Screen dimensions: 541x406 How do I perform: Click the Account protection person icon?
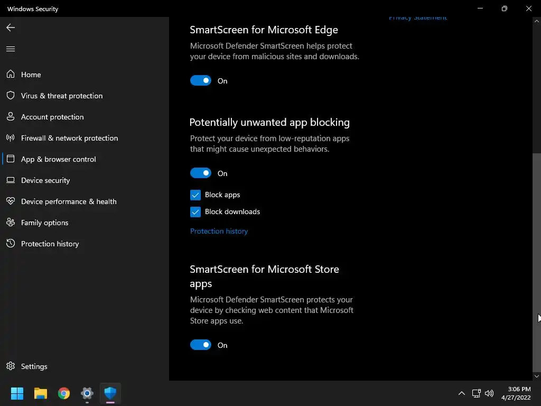11,117
